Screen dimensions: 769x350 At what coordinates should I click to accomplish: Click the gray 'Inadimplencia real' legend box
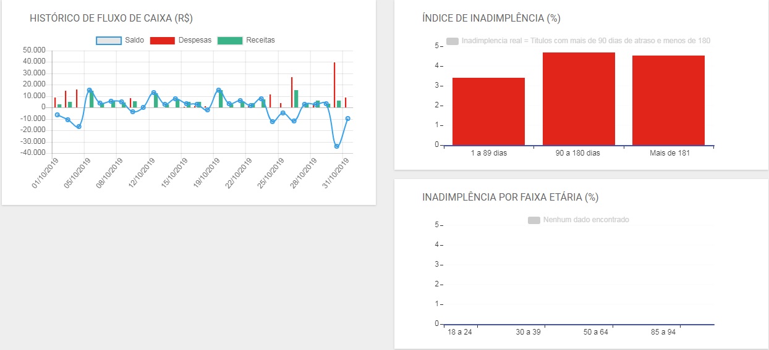coord(452,41)
